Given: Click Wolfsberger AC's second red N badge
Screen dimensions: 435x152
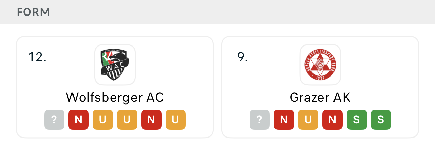Looking at the screenshot, I should (151, 120).
